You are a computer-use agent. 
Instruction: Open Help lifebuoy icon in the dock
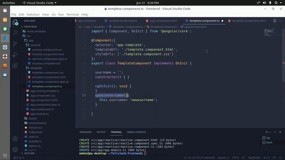coord(5,56)
